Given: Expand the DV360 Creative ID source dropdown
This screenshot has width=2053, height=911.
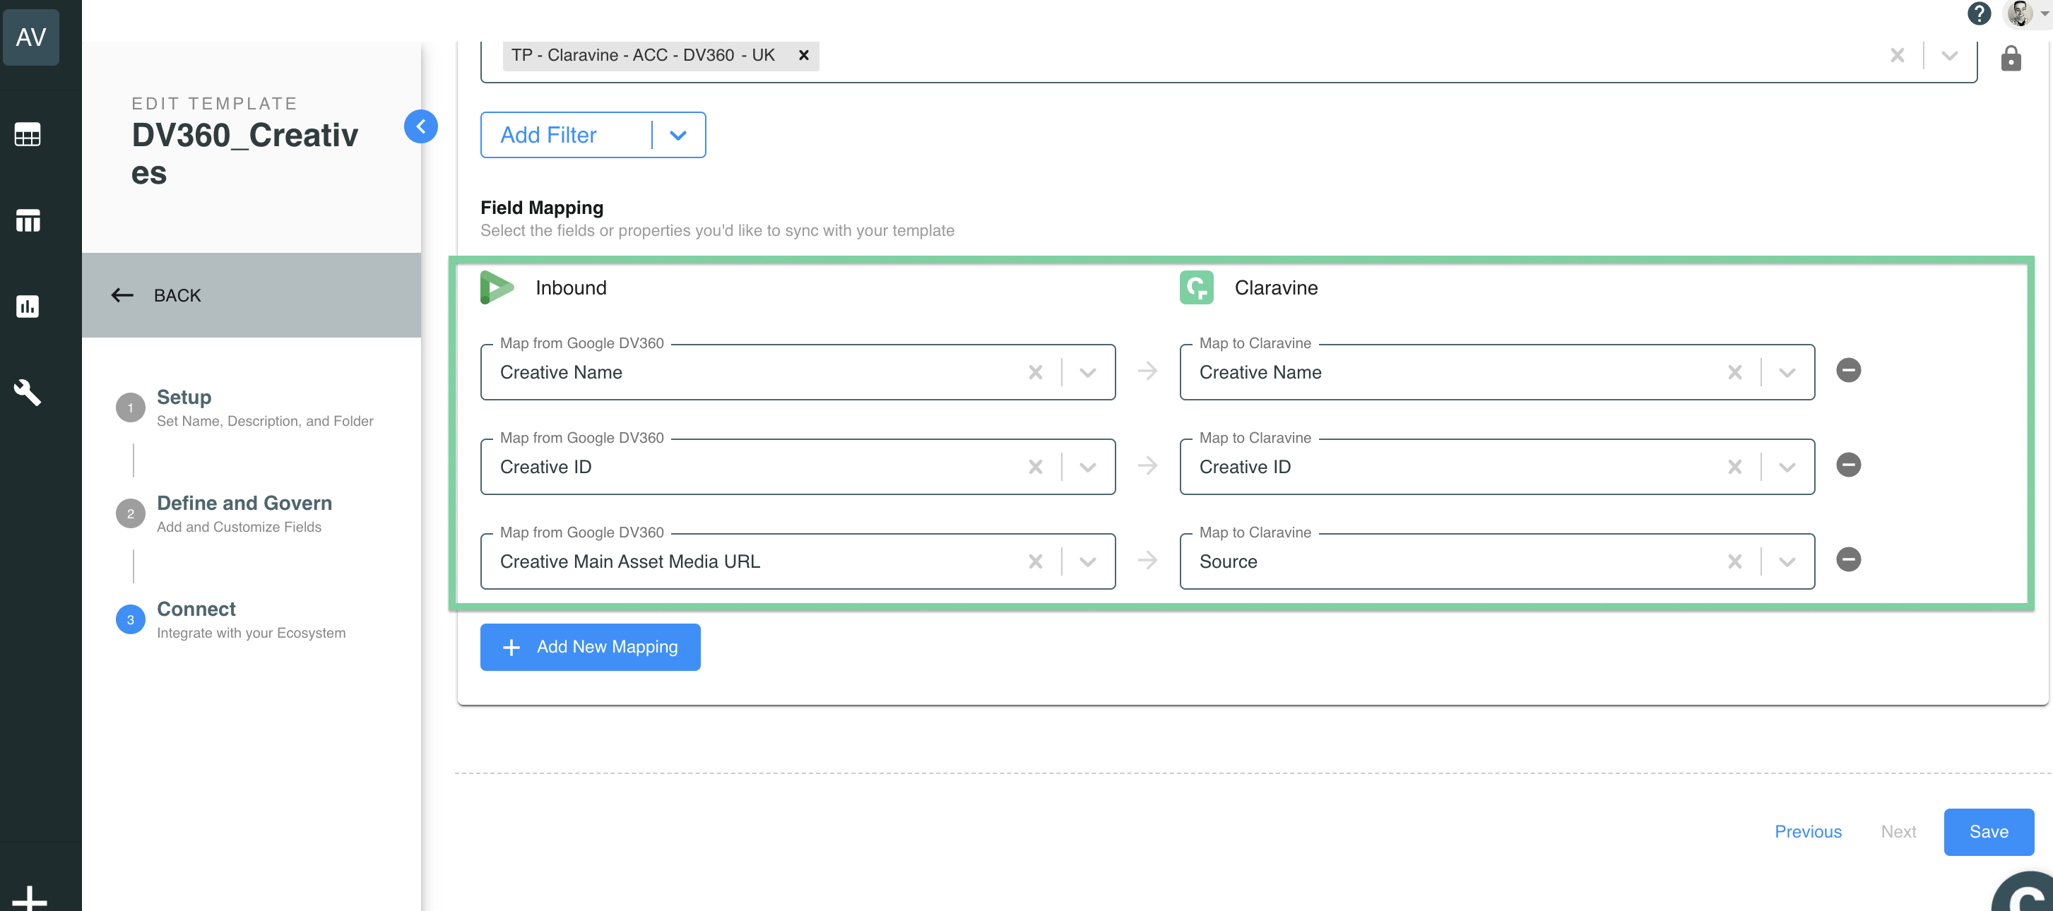Looking at the screenshot, I should point(1088,467).
